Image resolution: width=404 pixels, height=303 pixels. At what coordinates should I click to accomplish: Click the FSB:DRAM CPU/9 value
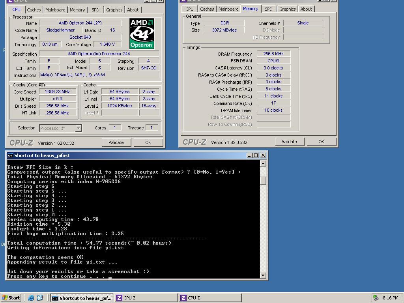273,61
